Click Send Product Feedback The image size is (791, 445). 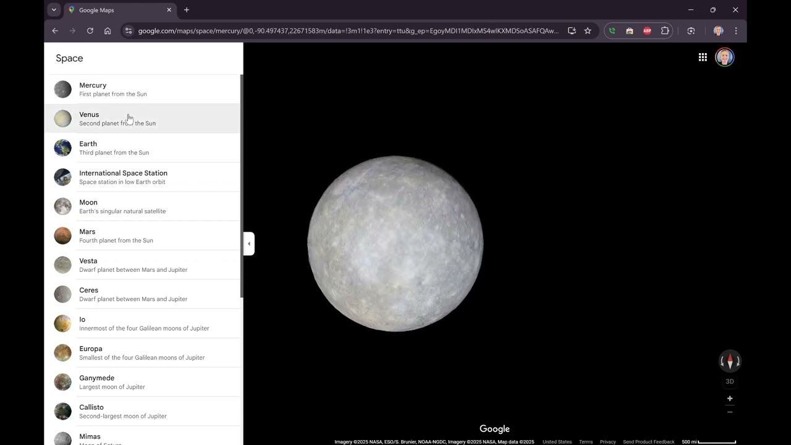[648, 442]
